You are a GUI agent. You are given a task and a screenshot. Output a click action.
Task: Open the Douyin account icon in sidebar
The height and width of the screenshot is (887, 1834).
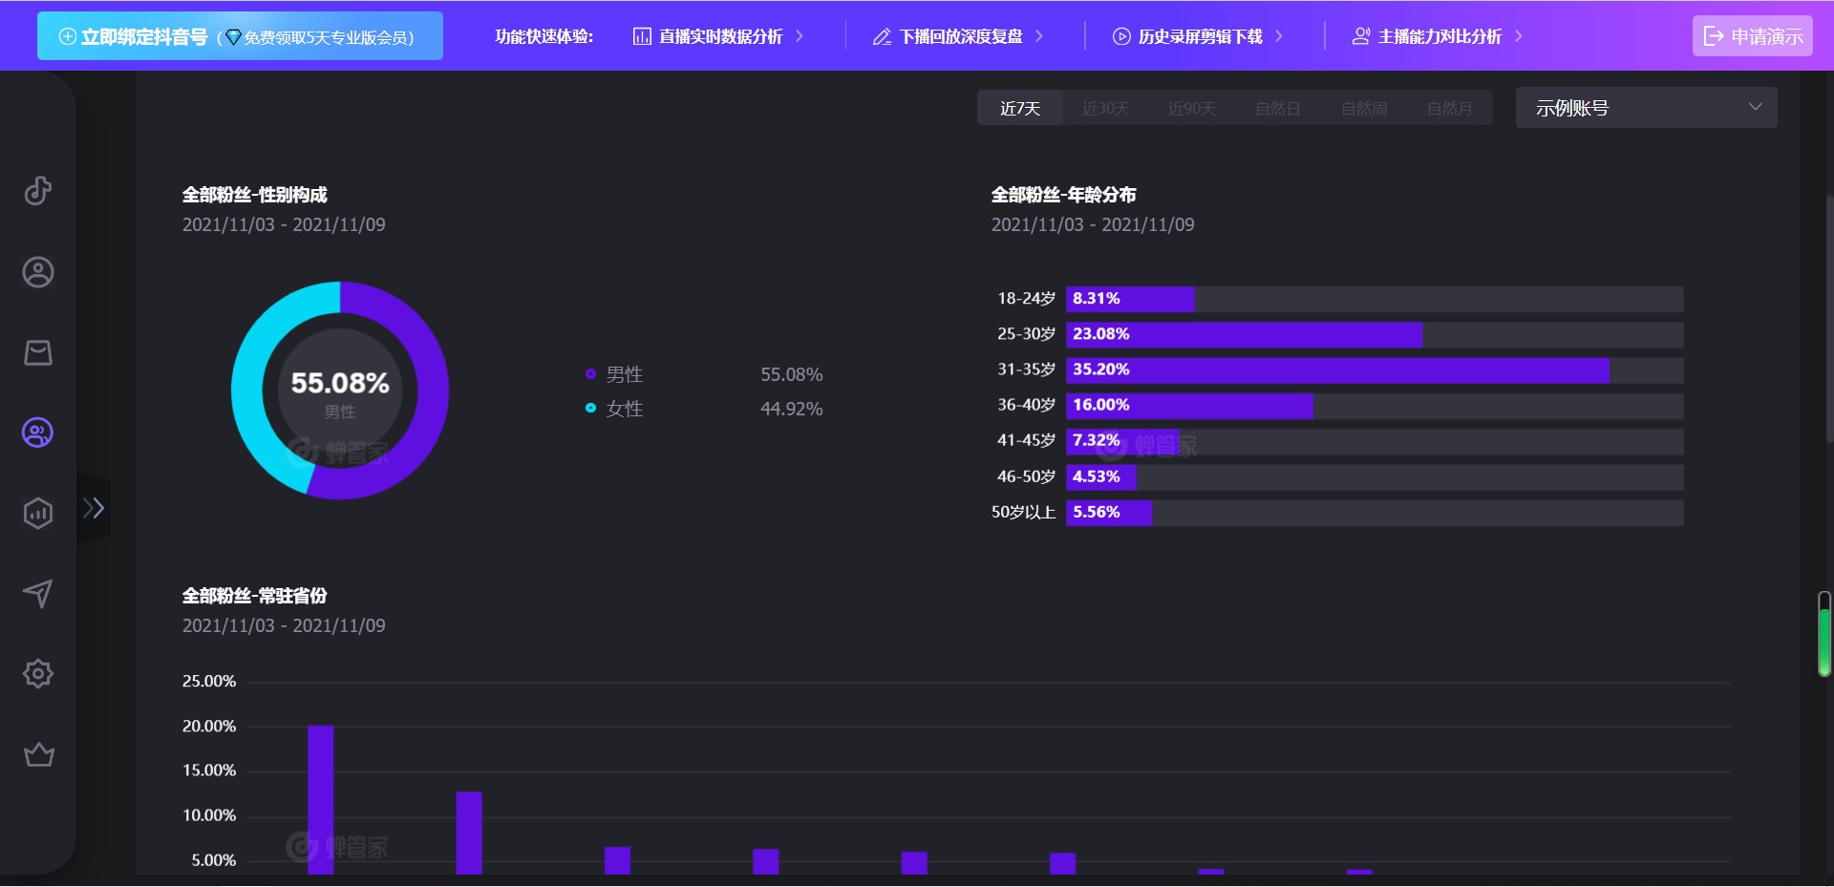pyautogui.click(x=37, y=191)
